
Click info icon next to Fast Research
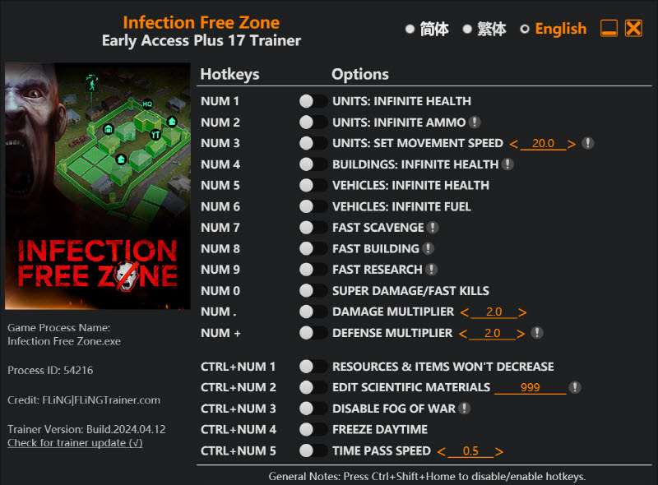click(x=431, y=270)
